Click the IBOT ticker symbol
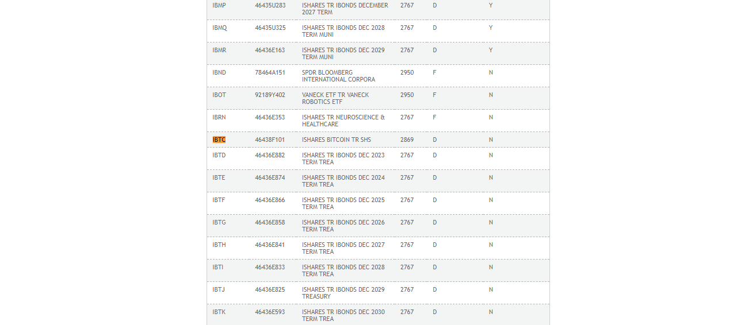The width and height of the screenshot is (733, 325). pos(219,95)
